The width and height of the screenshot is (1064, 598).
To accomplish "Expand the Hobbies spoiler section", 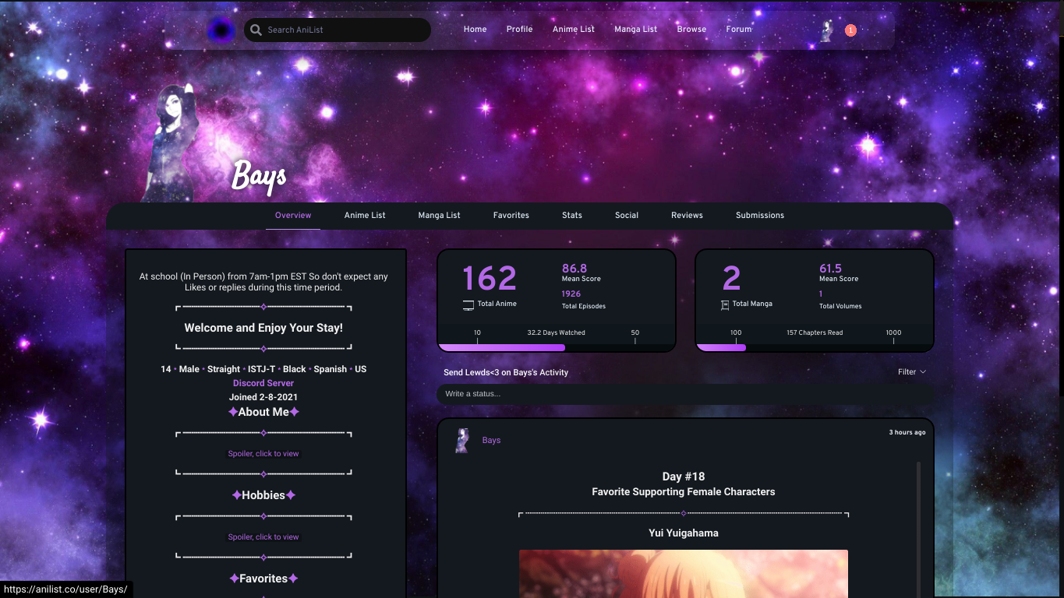I will click(263, 536).
